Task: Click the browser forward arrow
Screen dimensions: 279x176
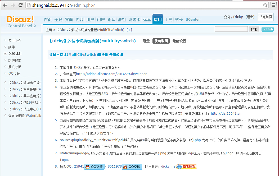Action: click(x=13, y=5)
